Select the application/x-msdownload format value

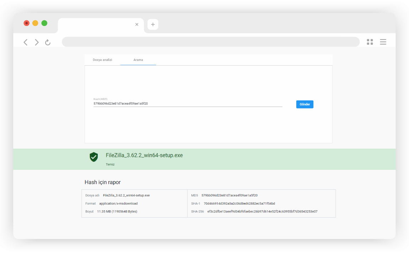click(118, 204)
